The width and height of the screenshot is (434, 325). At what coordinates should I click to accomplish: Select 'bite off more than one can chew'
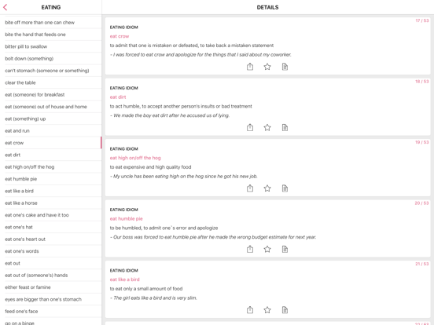pos(51,23)
